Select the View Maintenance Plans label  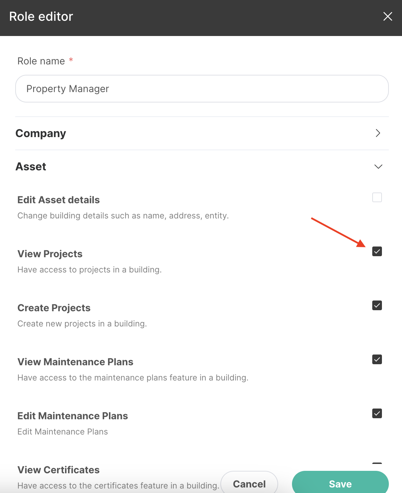[x=75, y=362]
